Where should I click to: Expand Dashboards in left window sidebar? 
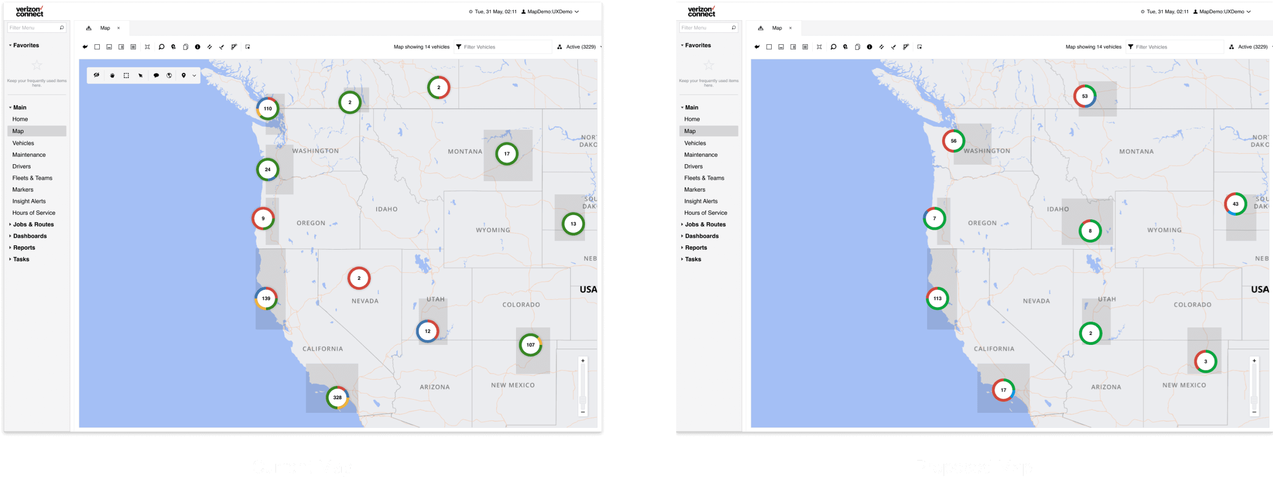[10, 236]
